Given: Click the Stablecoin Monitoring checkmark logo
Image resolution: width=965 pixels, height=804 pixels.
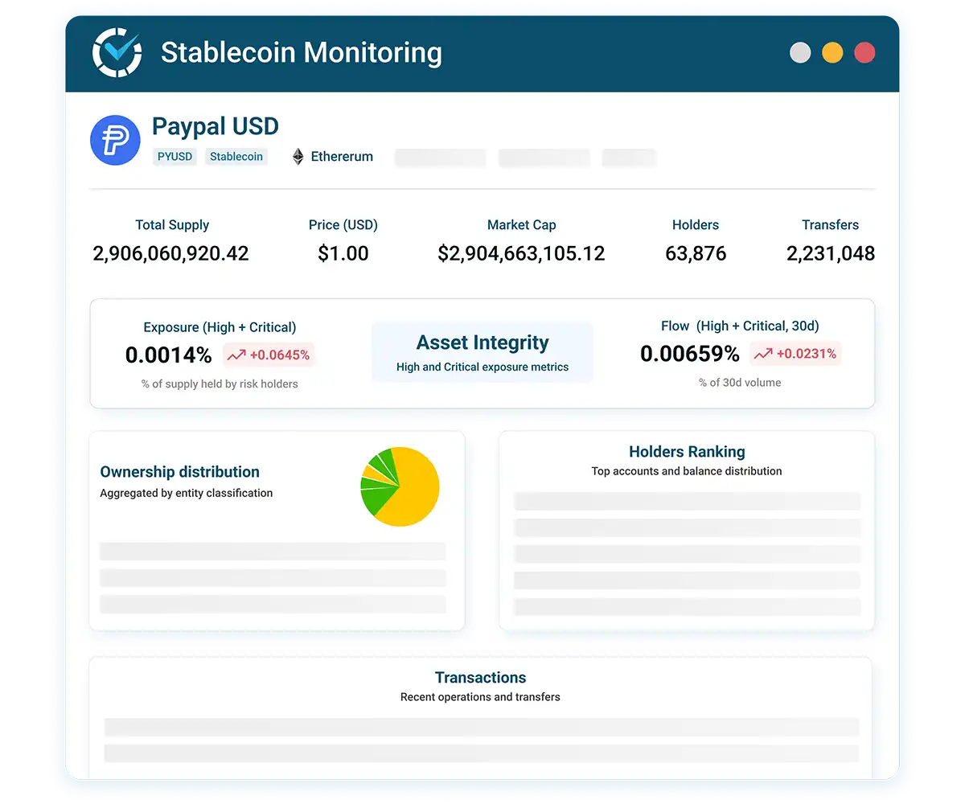Looking at the screenshot, I should click(117, 52).
